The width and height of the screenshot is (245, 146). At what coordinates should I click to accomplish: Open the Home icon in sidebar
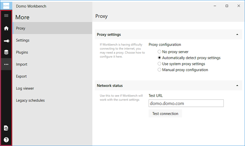click(6, 28)
